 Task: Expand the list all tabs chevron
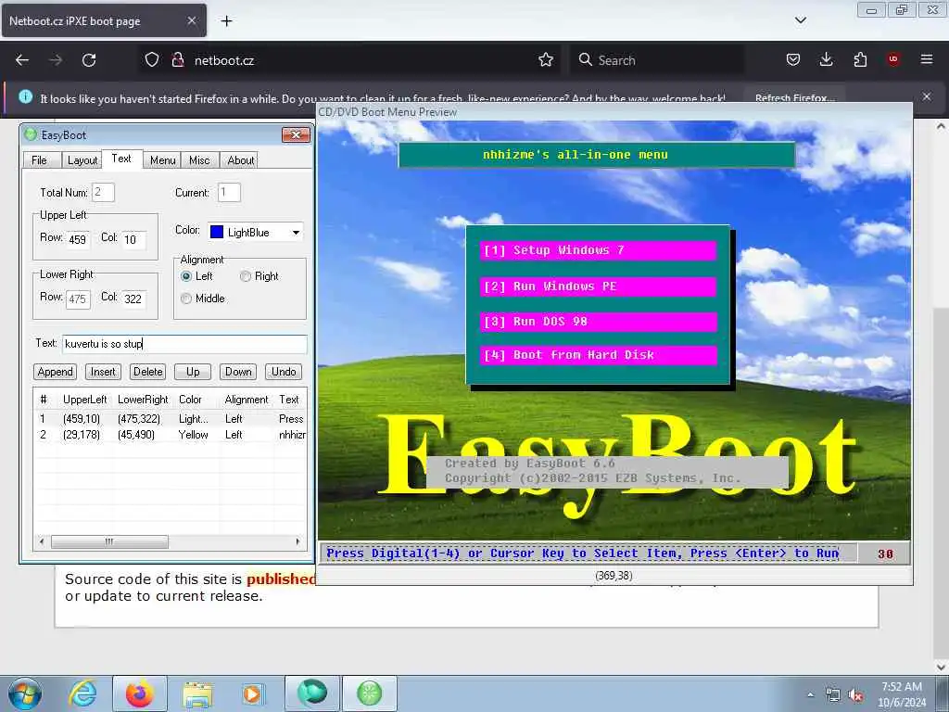click(x=800, y=20)
